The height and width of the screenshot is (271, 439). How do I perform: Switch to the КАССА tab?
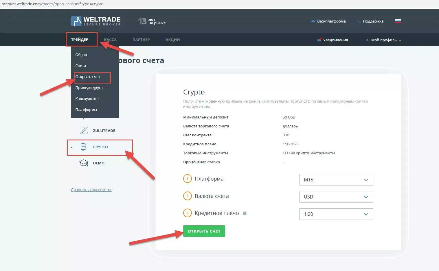tap(110, 40)
